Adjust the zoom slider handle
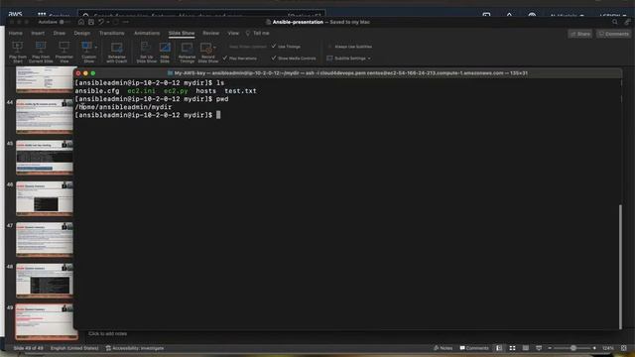 click(573, 348)
